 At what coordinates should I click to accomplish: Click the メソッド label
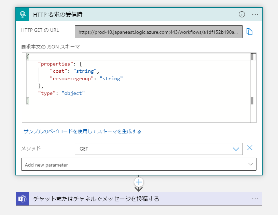[x=31, y=148]
